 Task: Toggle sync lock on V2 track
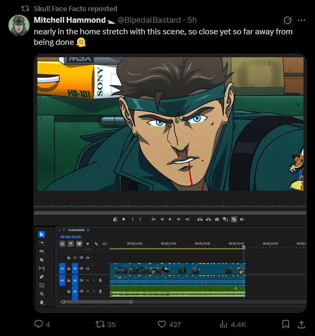click(81, 257)
